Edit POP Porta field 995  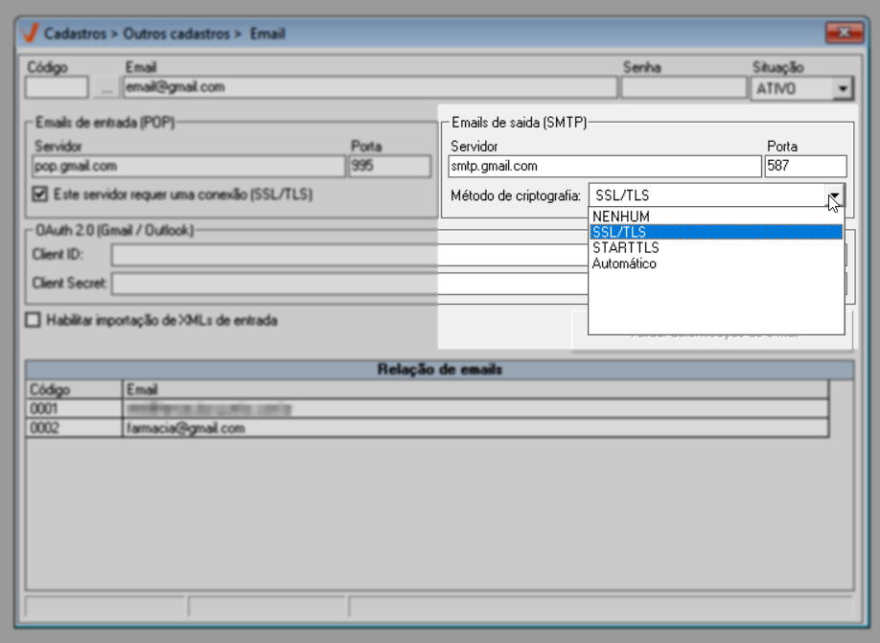pyautogui.click(x=390, y=167)
